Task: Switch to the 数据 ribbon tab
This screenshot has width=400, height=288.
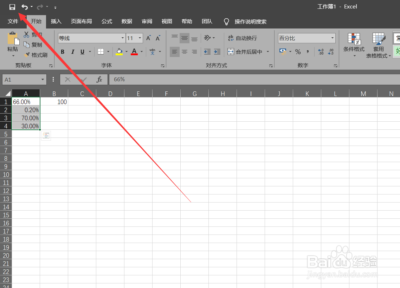Action: [127, 21]
